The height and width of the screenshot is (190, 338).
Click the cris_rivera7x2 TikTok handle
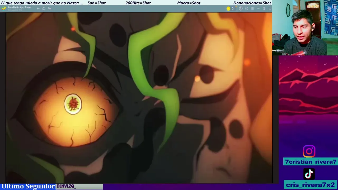point(311,185)
